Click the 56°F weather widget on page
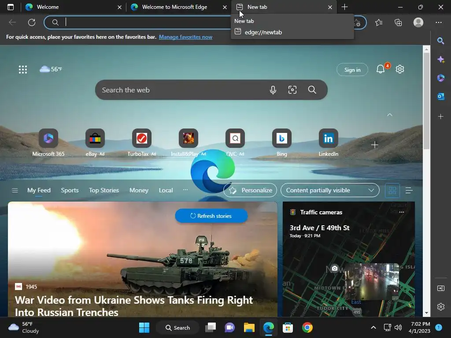The image size is (451, 338). [51, 69]
